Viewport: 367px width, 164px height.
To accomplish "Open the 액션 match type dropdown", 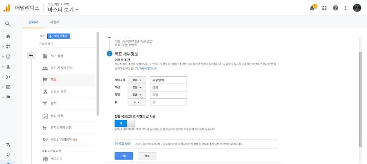I will (137, 87).
